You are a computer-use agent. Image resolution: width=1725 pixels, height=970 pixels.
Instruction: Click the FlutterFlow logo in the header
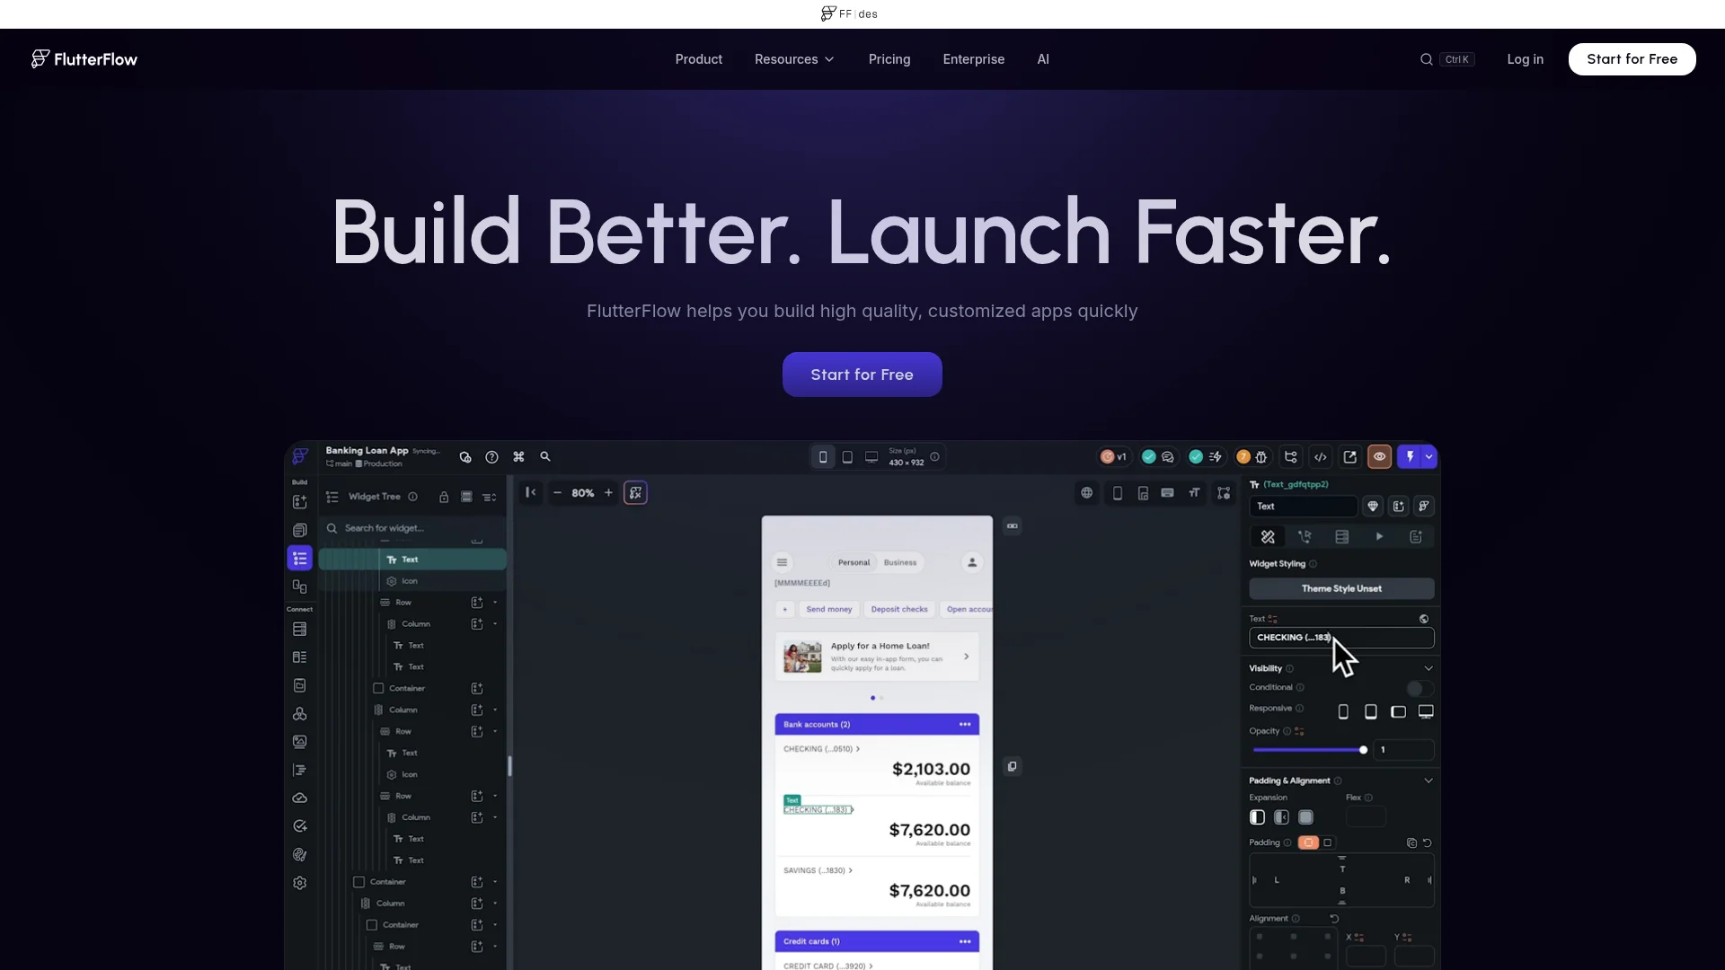point(84,59)
